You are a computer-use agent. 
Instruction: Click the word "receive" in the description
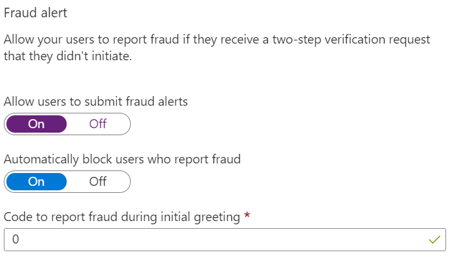(x=251, y=40)
